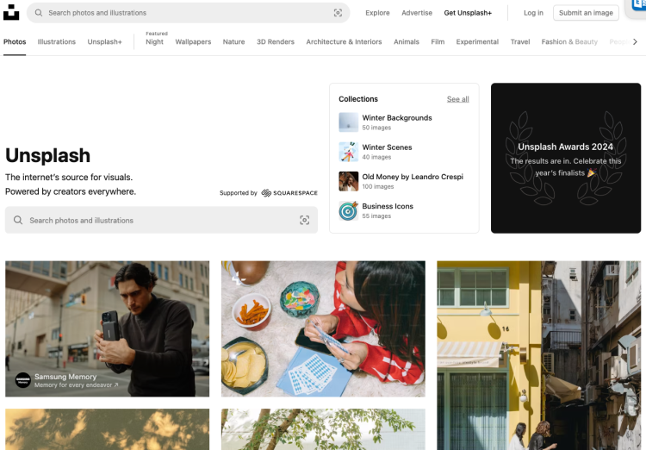Click the Business Icons target thumbnail
The image size is (646, 450).
pyautogui.click(x=349, y=210)
